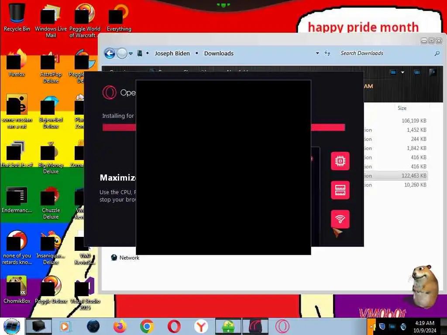Open the Windows Start orb
Image resolution: width=447 pixels, height=335 pixels.
coord(12,326)
